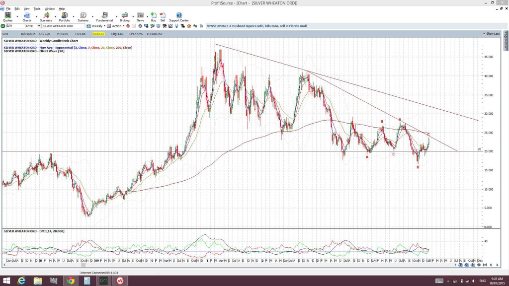Click the highlighted C:23.31 close value
The height and width of the screenshot is (286, 509).
pyautogui.click(x=99, y=34)
